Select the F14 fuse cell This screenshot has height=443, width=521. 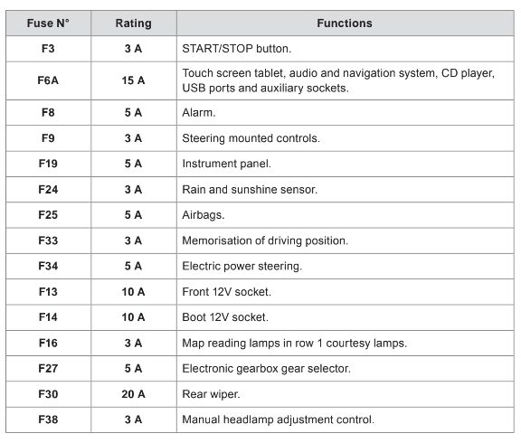48,317
